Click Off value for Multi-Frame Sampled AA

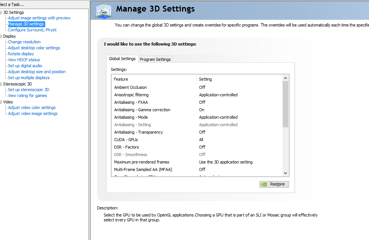[x=202, y=169]
